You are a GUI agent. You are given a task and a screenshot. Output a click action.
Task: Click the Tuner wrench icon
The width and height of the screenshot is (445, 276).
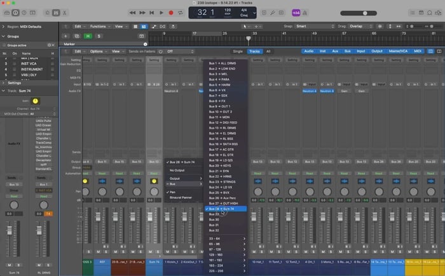tap(273, 13)
